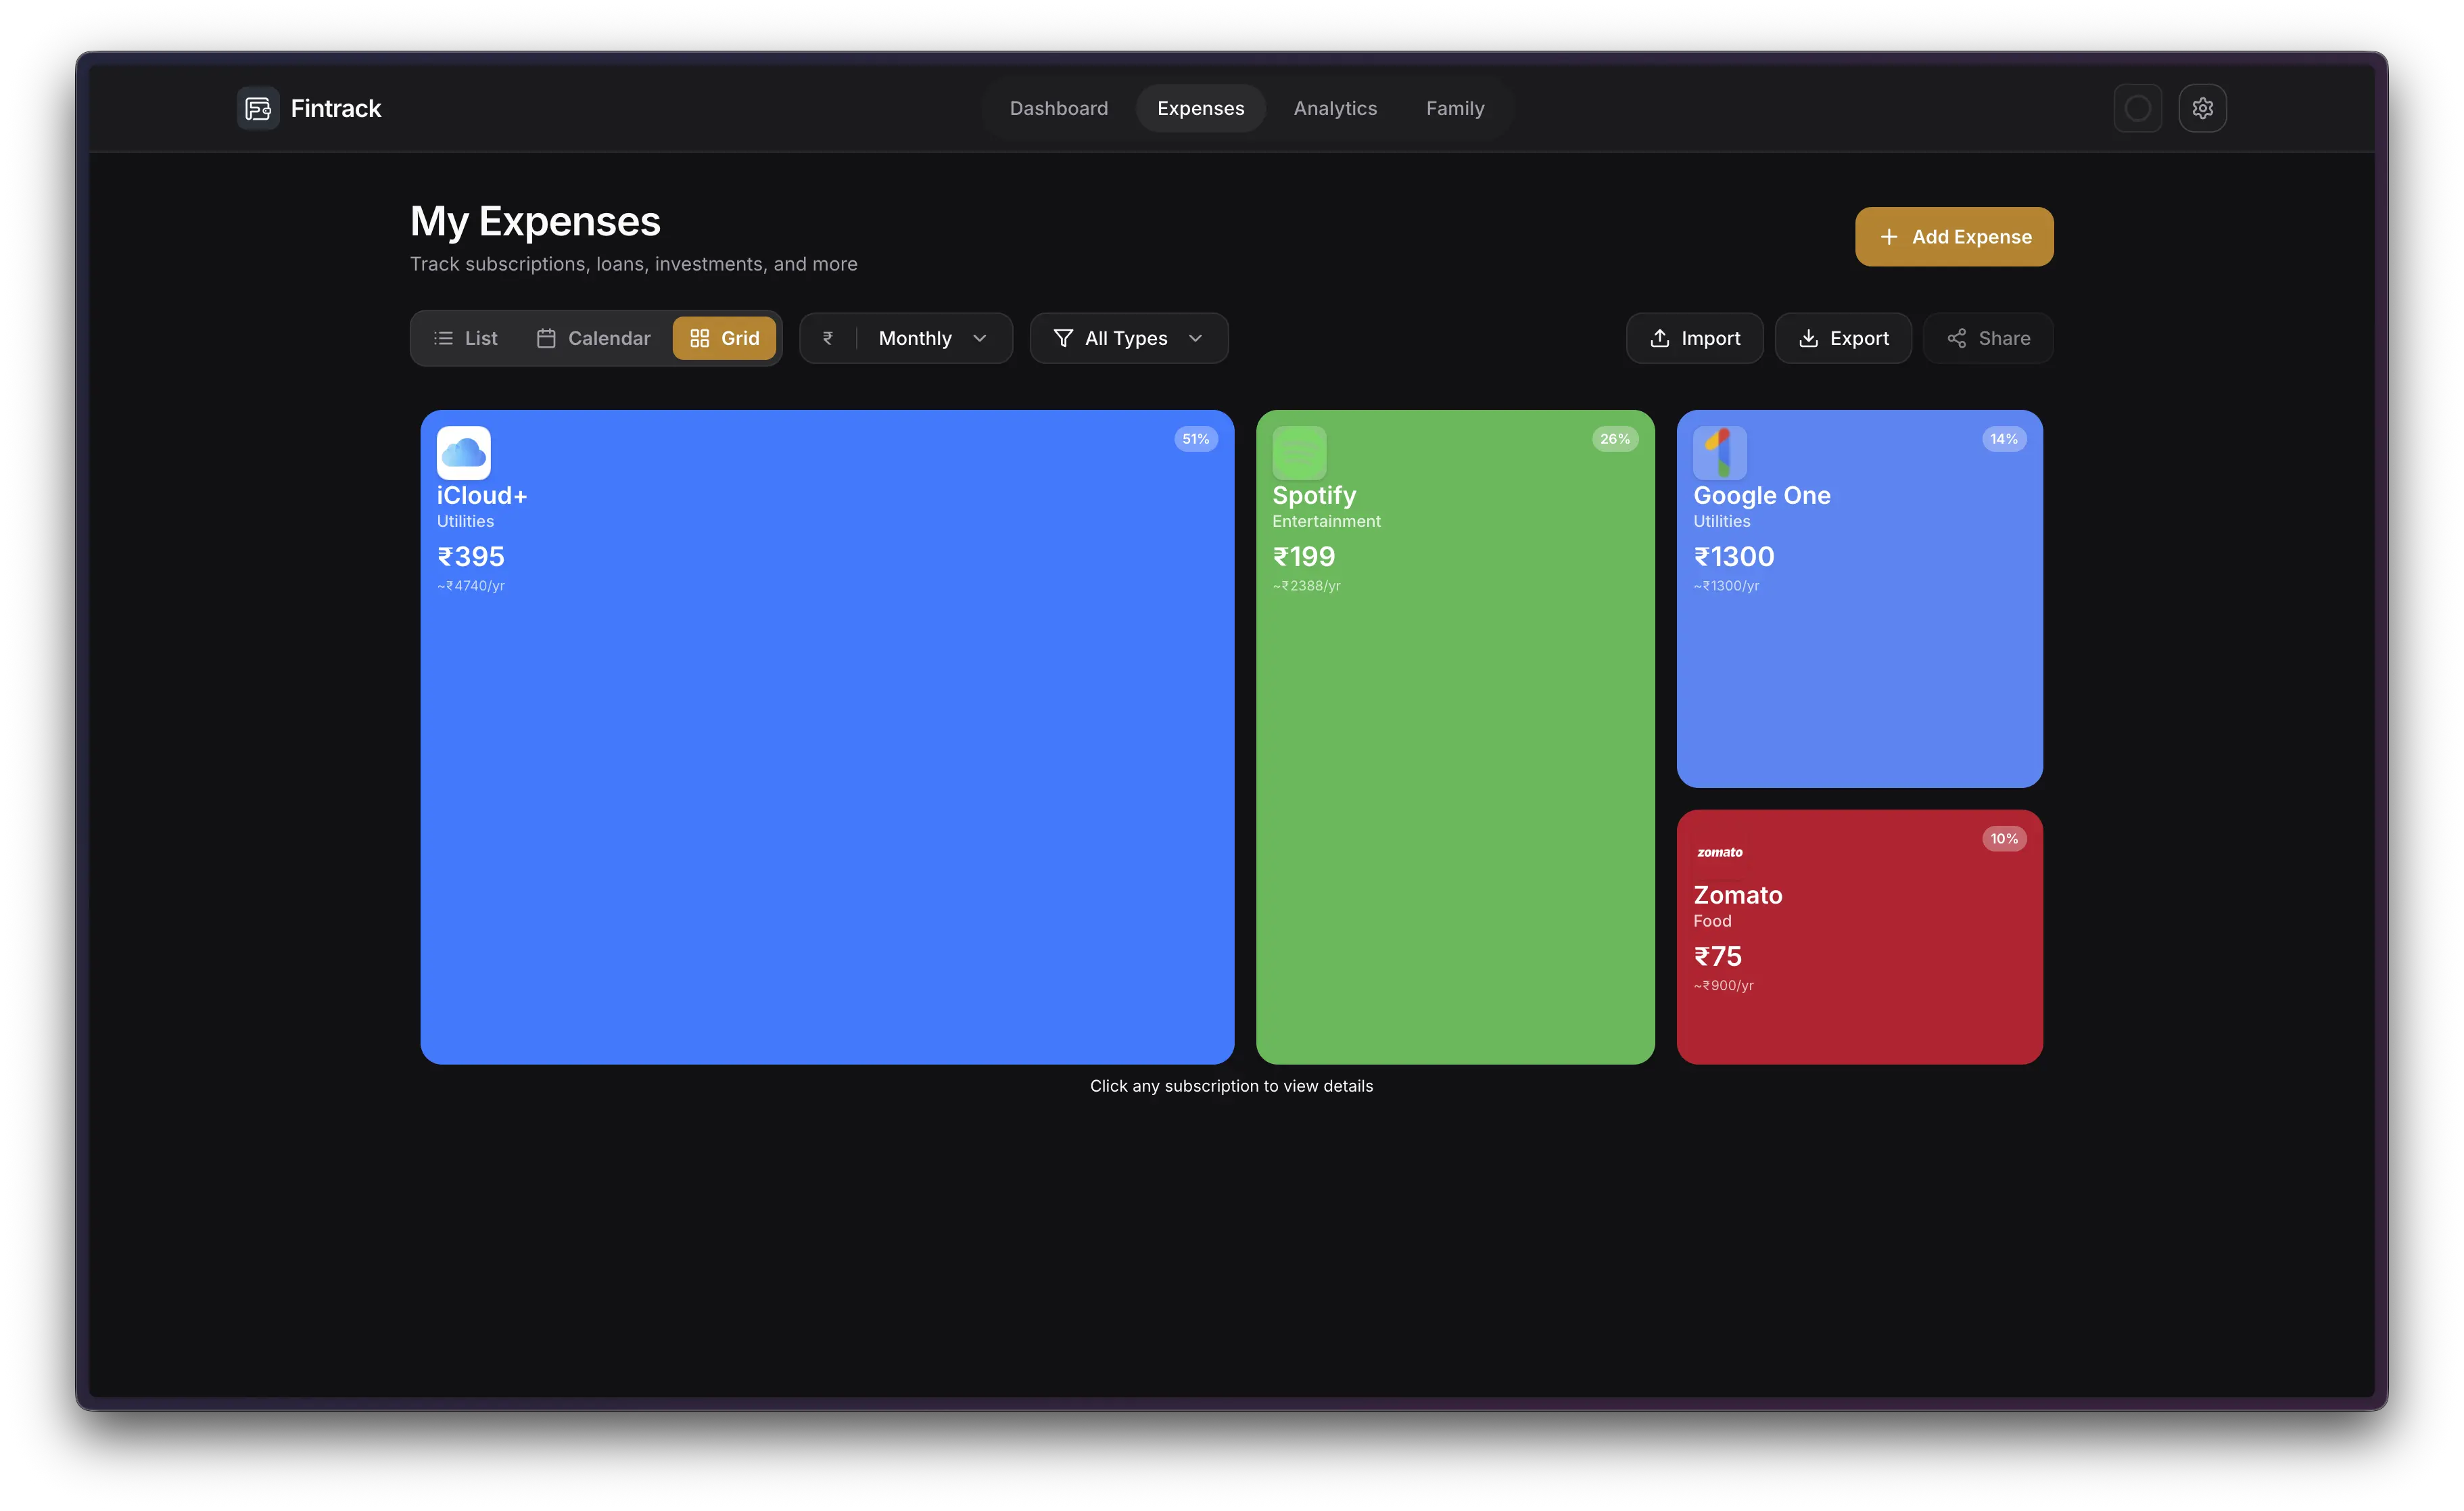Click the ₹75 amount on Zomato
The image size is (2464, 1511).
click(1718, 956)
